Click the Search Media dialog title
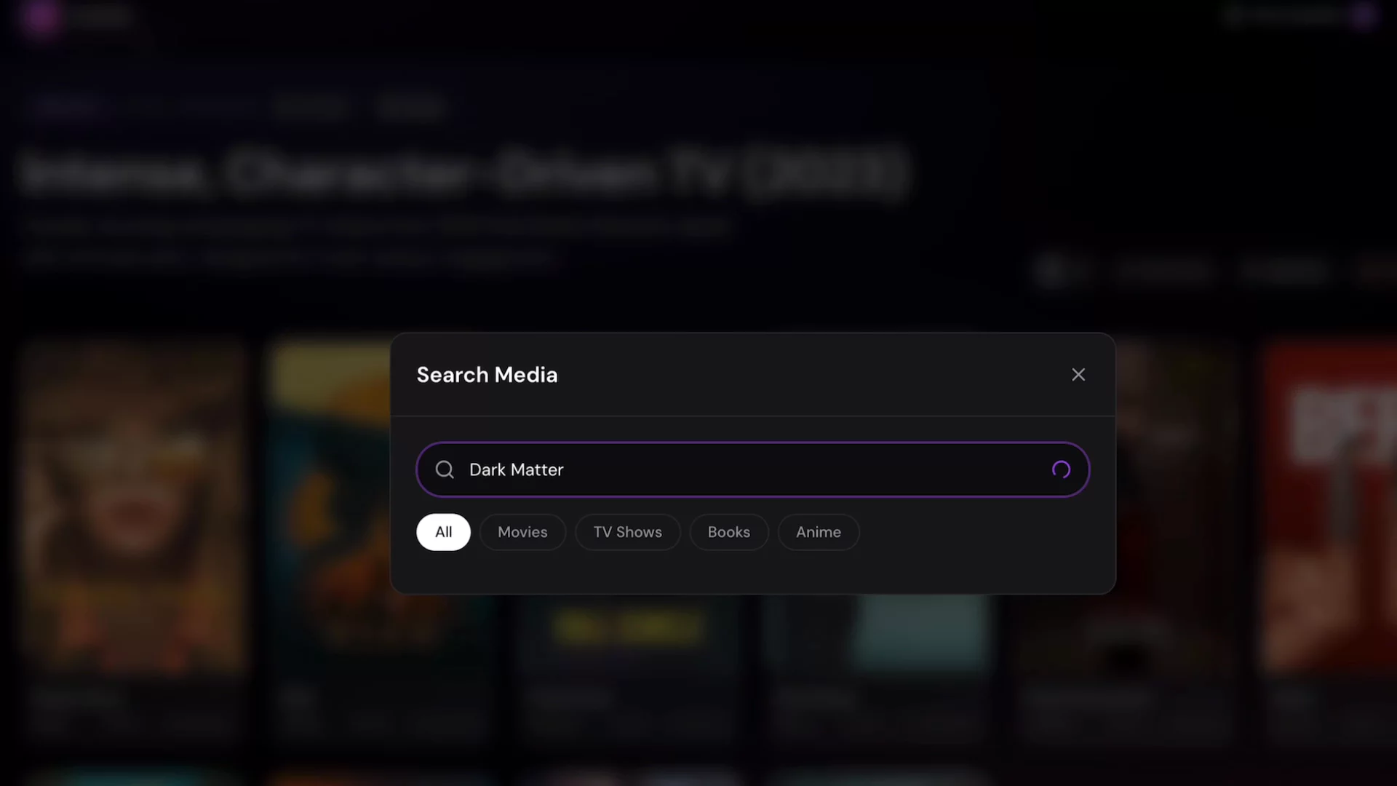The image size is (1397, 786). coord(487,374)
